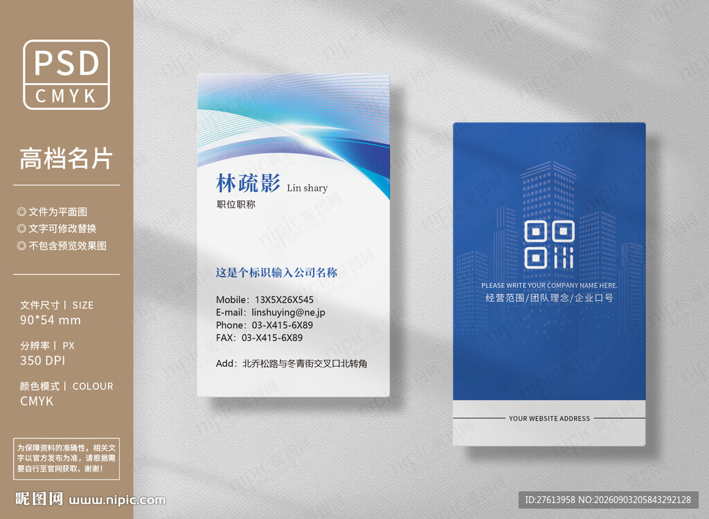The width and height of the screenshot is (709, 519).
Task: Click the PSD CMYK badge icon
Action: (66, 75)
